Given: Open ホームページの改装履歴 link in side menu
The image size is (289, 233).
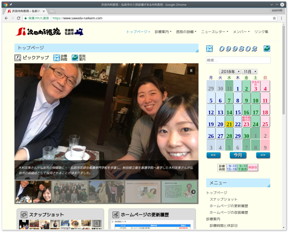Looking at the screenshot, I should [229, 213].
